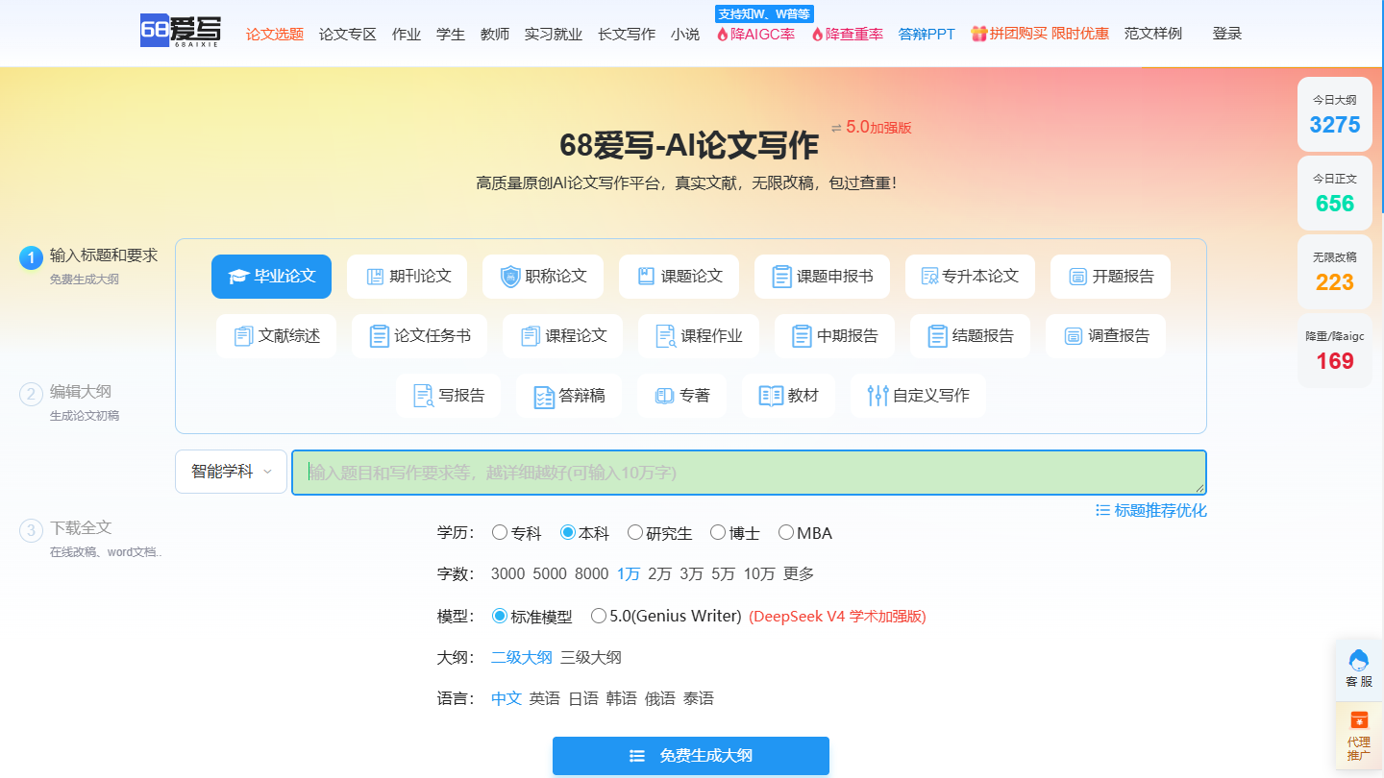The height and width of the screenshot is (778, 1384).
Task: Select the 论文任务书 clipboard icon
Action: 380,336
